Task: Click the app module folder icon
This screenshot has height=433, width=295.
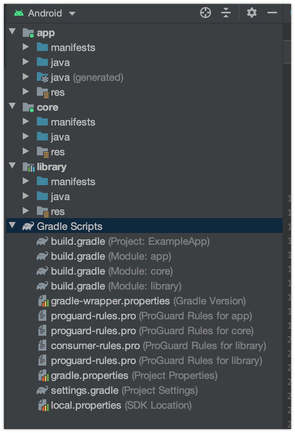Action: [28, 33]
